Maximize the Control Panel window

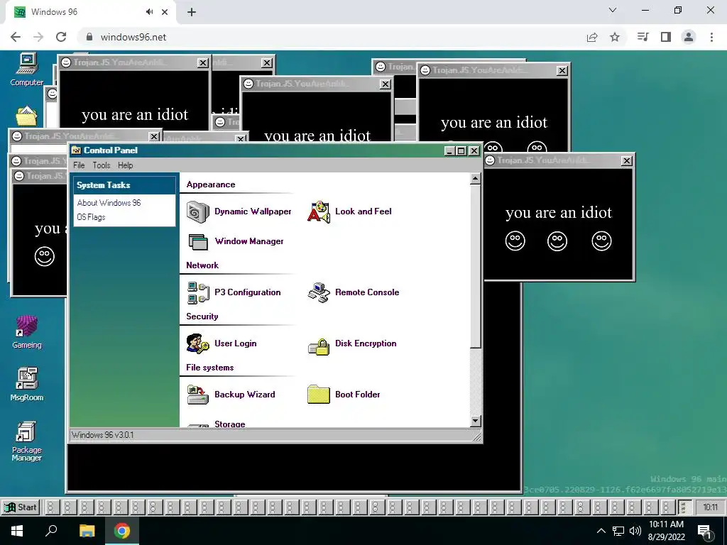click(461, 151)
